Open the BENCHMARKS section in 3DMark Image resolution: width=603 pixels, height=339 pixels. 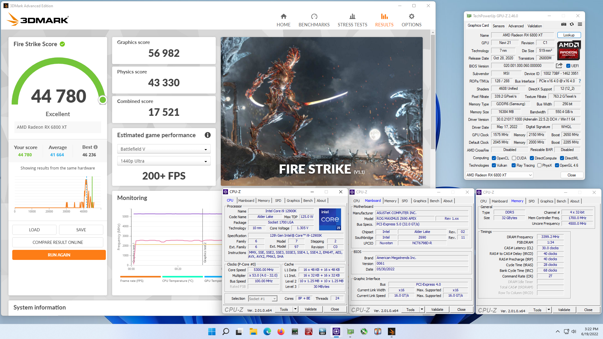314,20
